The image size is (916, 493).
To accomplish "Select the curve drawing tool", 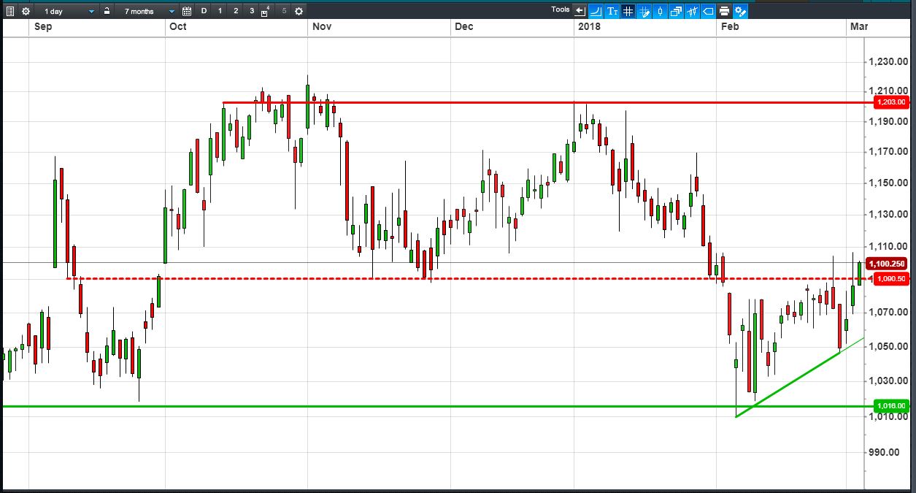I will pyautogui.click(x=596, y=11).
